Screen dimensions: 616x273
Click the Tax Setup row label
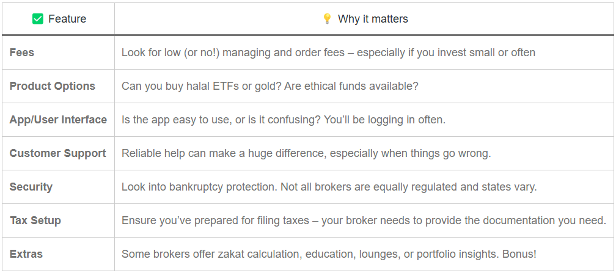click(x=35, y=220)
